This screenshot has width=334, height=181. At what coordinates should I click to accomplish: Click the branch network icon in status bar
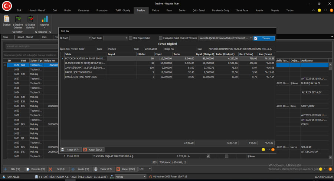pos(112,177)
